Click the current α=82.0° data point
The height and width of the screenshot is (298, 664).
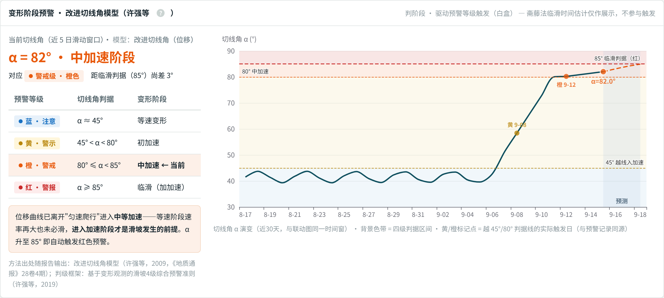coord(603,72)
